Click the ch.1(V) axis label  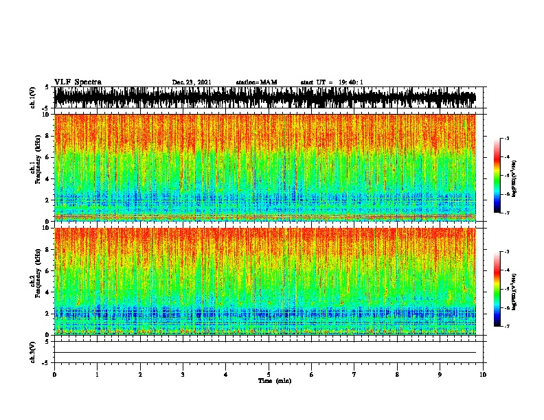tap(32, 97)
